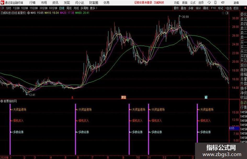Click the 14.00 price axis label
Viewport: 247px width, 159px height.
pos(235,88)
